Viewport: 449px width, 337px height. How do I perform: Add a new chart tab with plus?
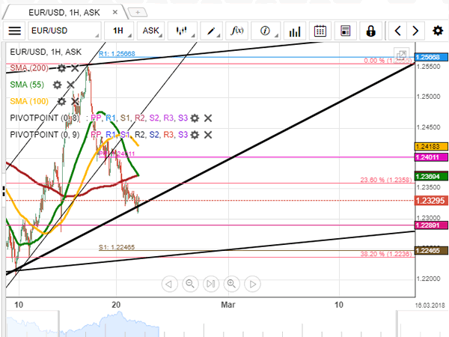[x=137, y=13]
